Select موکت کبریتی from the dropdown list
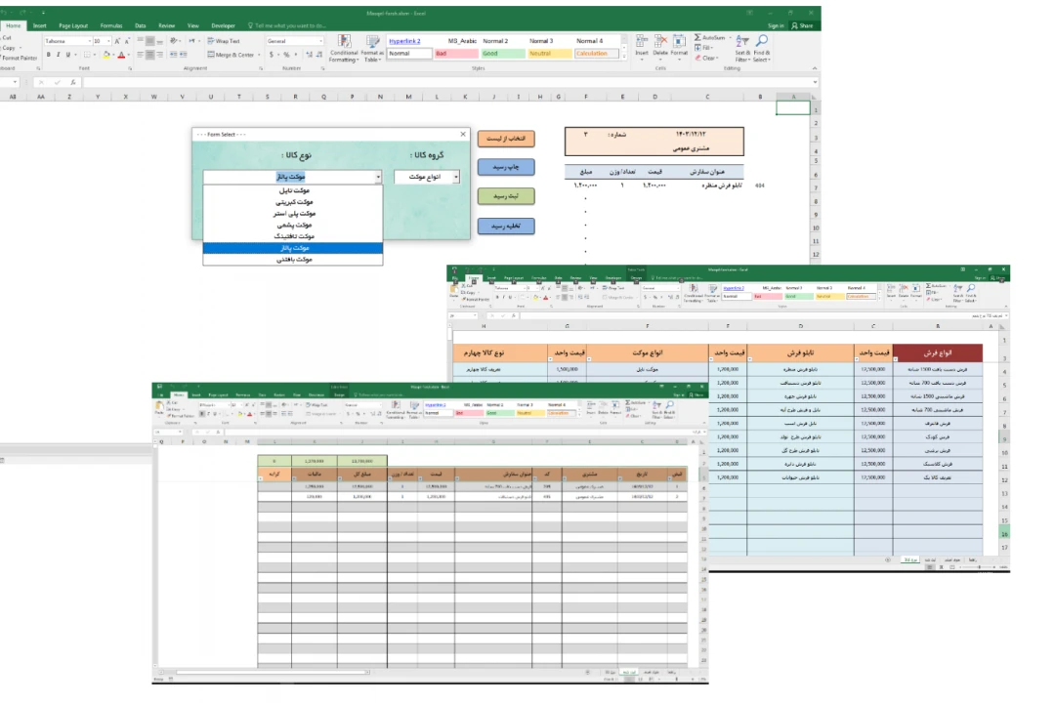 293,201
